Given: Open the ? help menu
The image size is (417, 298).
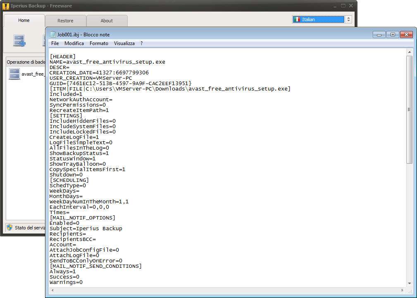Looking at the screenshot, I should click(x=142, y=43).
